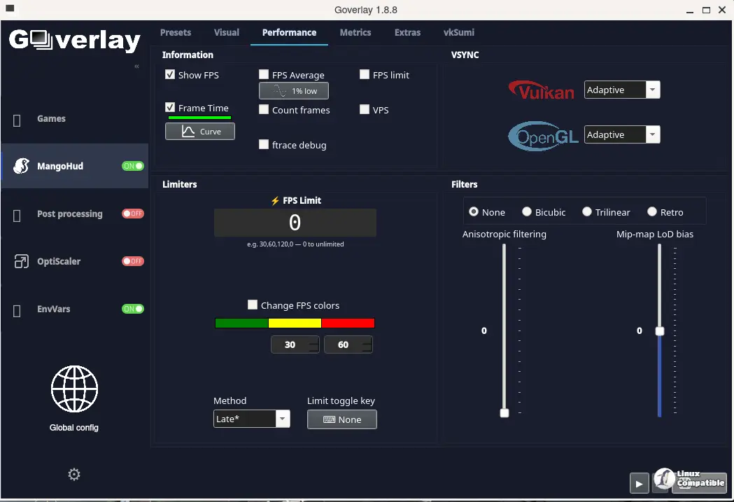
Task: Click the OptiScaler upscale icon
Action: pyautogui.click(x=21, y=261)
